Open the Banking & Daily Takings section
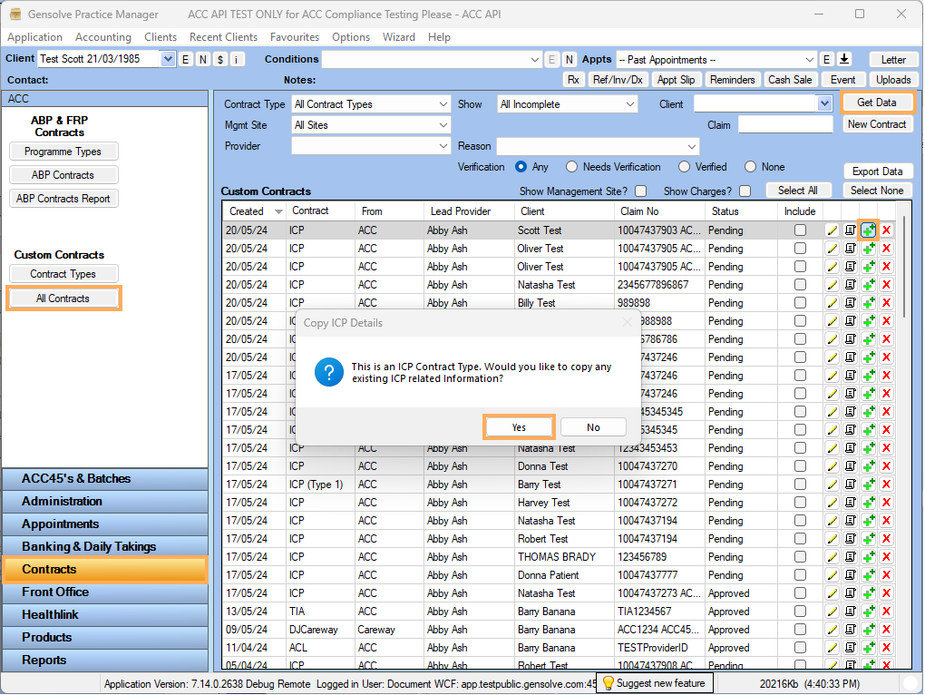The height and width of the screenshot is (695, 925). click(x=105, y=547)
